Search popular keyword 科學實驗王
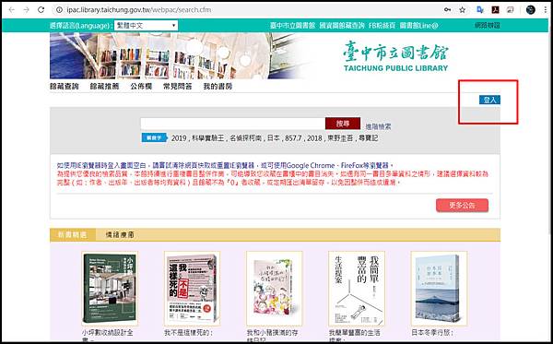 click(207, 138)
